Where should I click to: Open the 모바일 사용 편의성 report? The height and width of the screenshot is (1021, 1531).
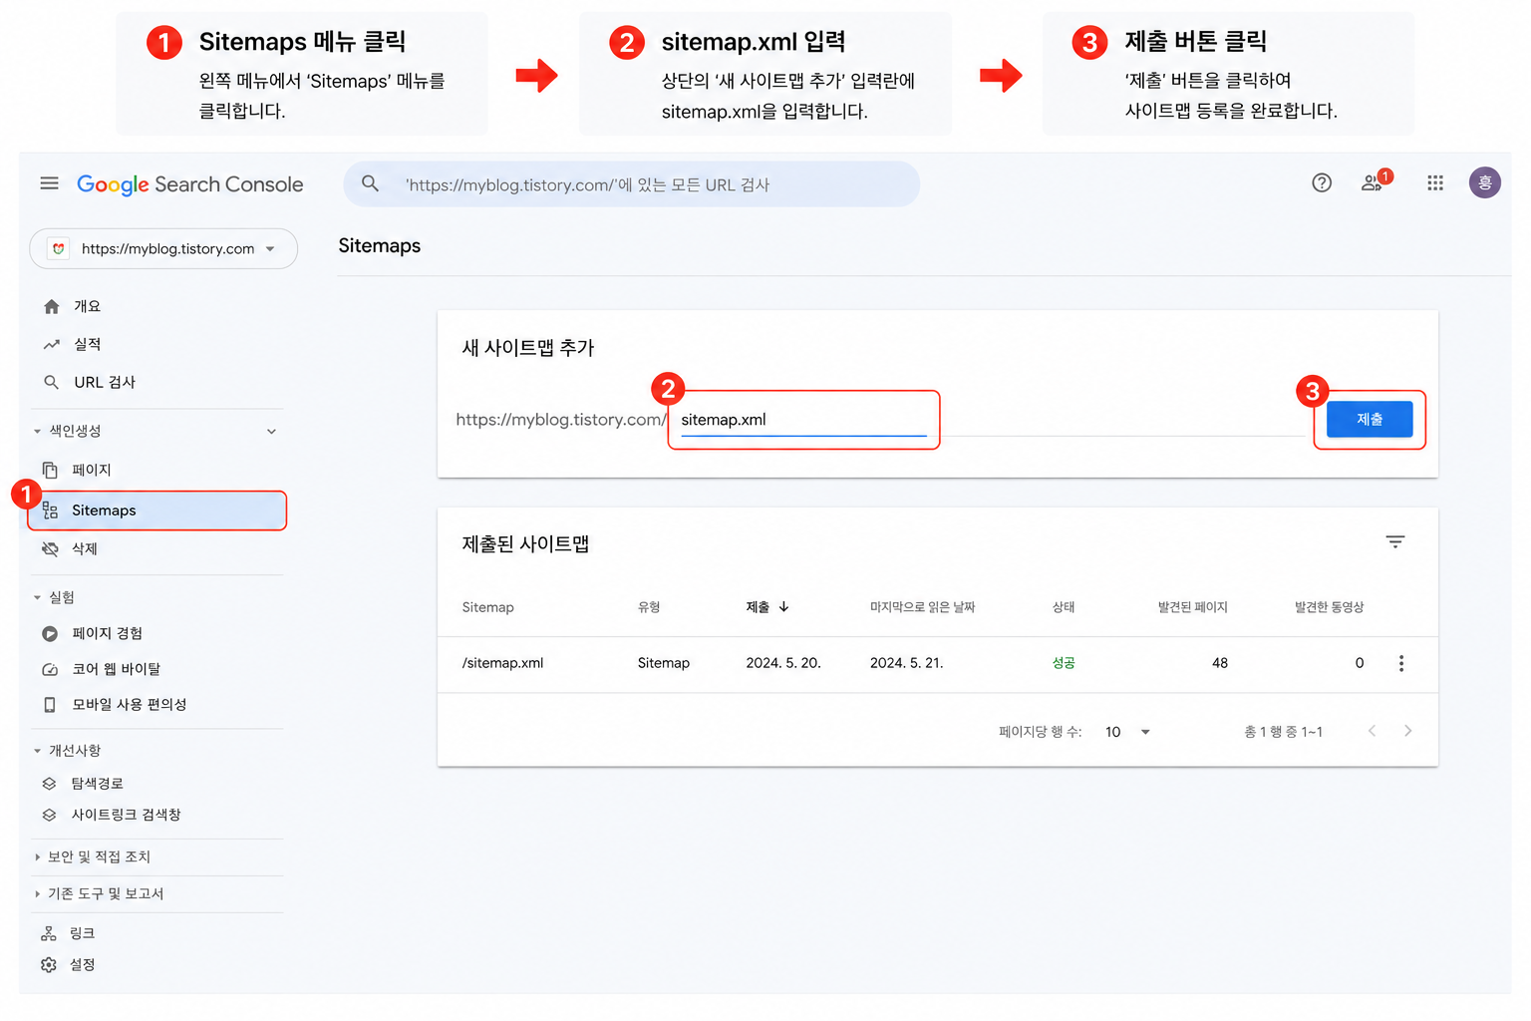click(130, 705)
